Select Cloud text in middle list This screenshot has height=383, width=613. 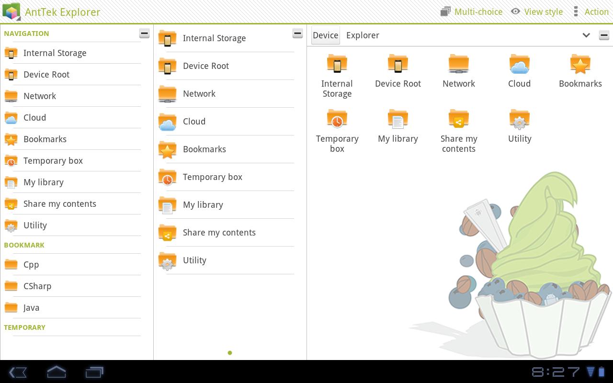pyautogui.click(x=194, y=122)
